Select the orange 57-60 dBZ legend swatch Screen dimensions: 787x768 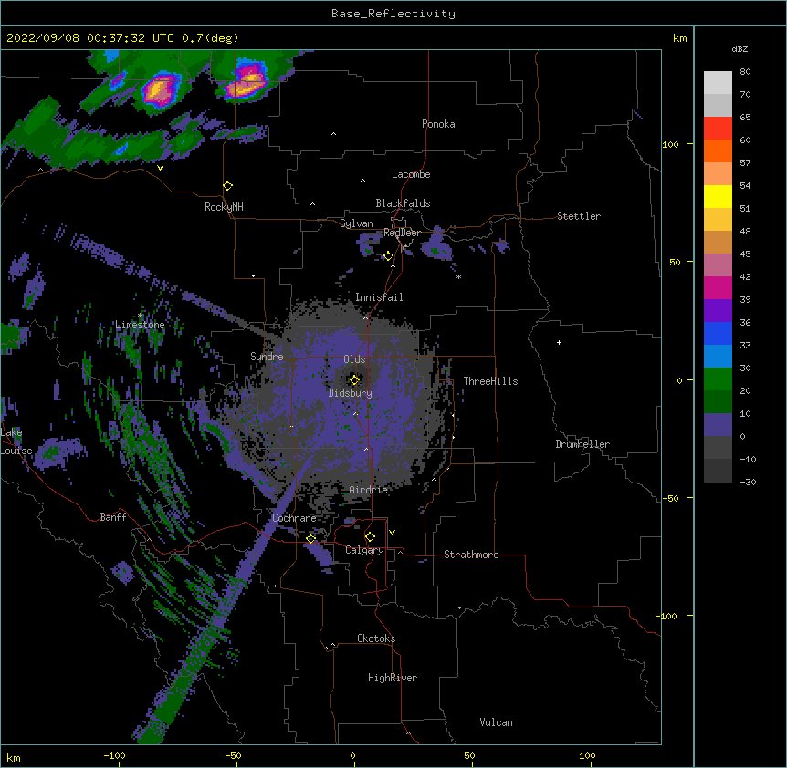(x=718, y=150)
